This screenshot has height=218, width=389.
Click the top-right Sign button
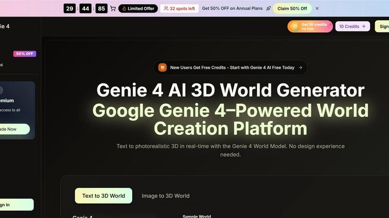click(382, 27)
